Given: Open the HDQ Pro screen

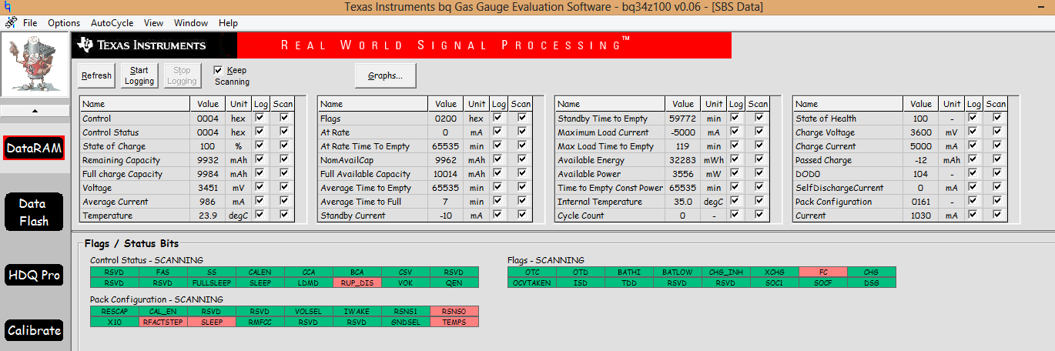Looking at the screenshot, I should [35, 275].
